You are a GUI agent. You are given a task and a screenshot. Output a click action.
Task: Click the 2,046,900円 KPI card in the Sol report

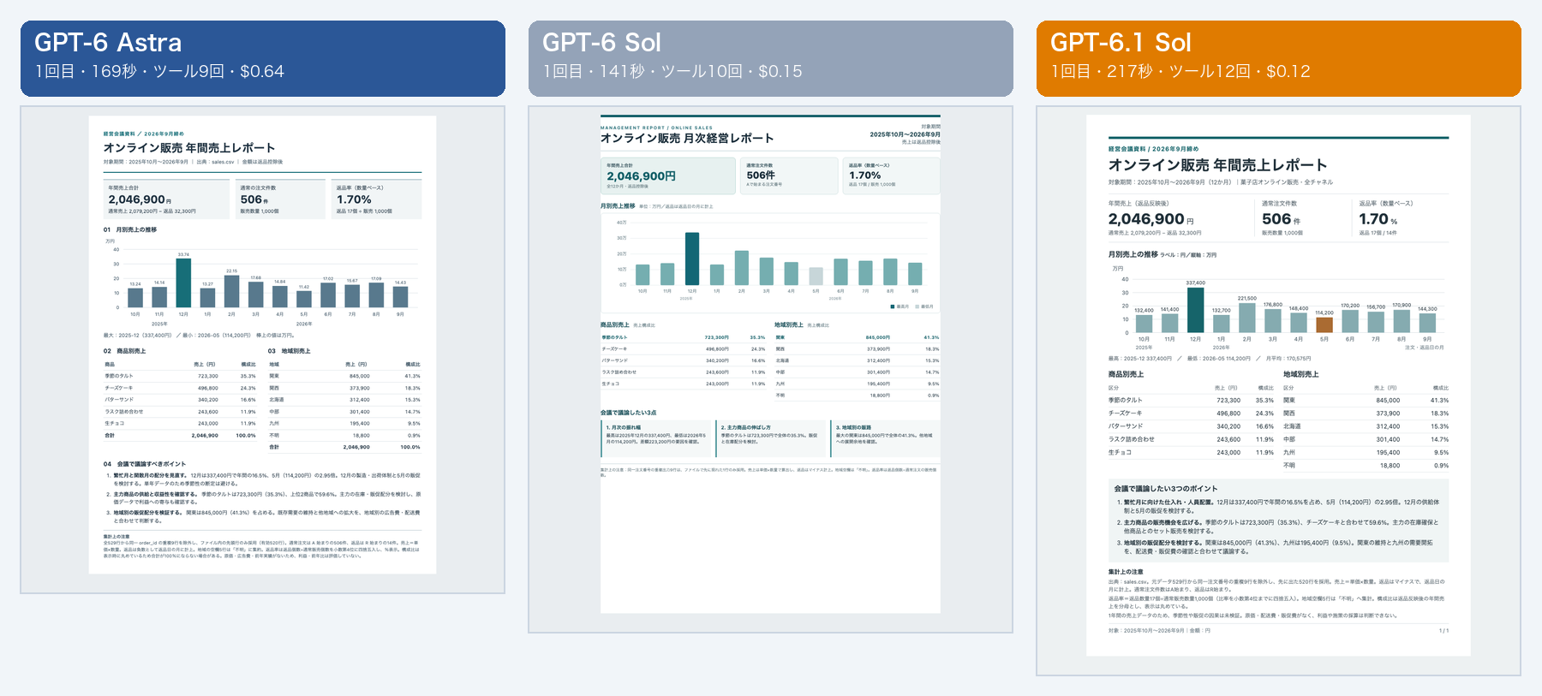(x=667, y=175)
